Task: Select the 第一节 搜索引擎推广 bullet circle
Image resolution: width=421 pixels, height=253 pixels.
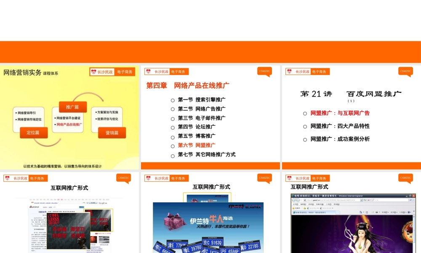Action: click(x=173, y=100)
